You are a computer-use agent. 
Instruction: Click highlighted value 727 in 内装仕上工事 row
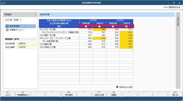point(126,47)
